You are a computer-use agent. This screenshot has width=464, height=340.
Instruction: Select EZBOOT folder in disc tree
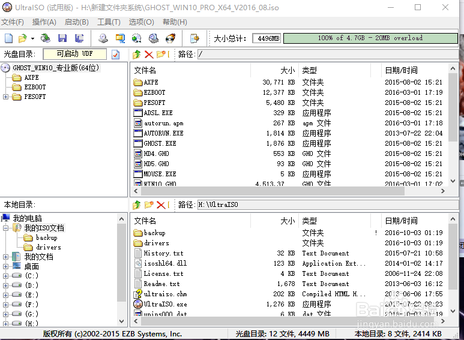click(35, 87)
